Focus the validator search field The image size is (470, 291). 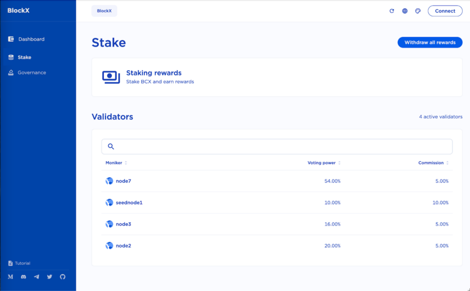pyautogui.click(x=281, y=147)
